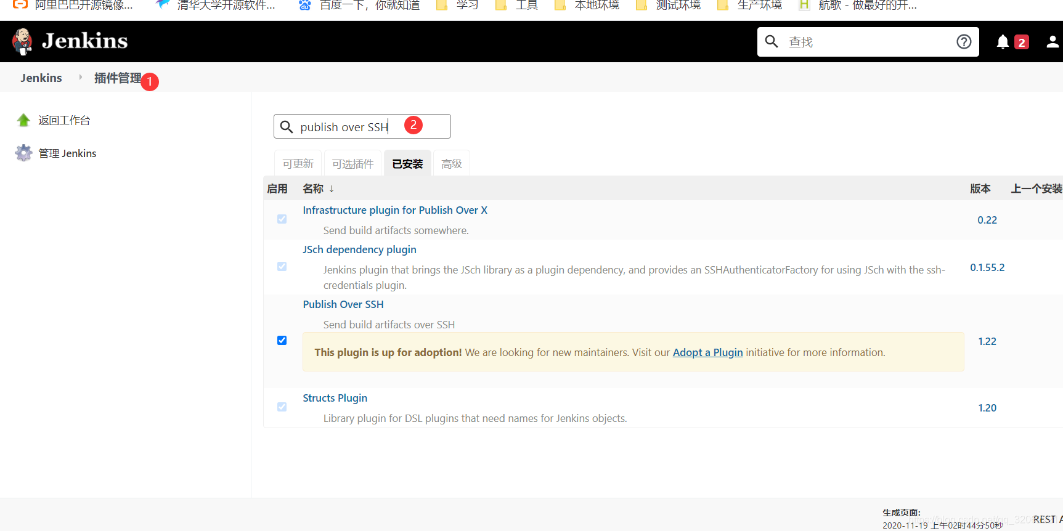Image resolution: width=1063 pixels, height=531 pixels.
Task: Toggle Structs Plugin enabled checkbox
Action: click(282, 407)
